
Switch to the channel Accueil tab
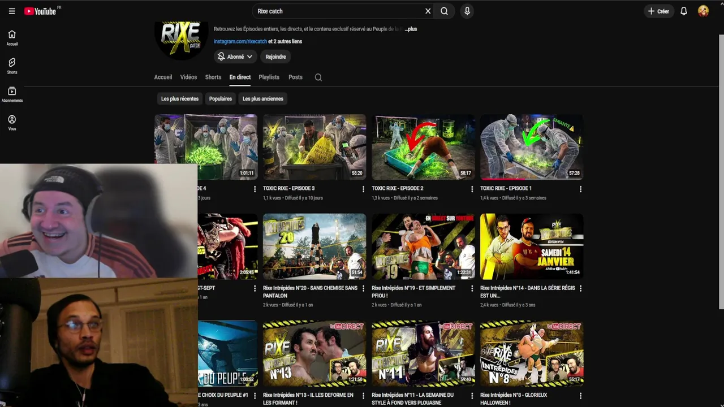pos(163,77)
